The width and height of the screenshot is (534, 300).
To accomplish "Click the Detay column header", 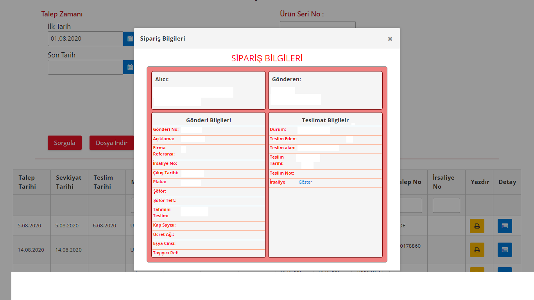I will (507, 182).
